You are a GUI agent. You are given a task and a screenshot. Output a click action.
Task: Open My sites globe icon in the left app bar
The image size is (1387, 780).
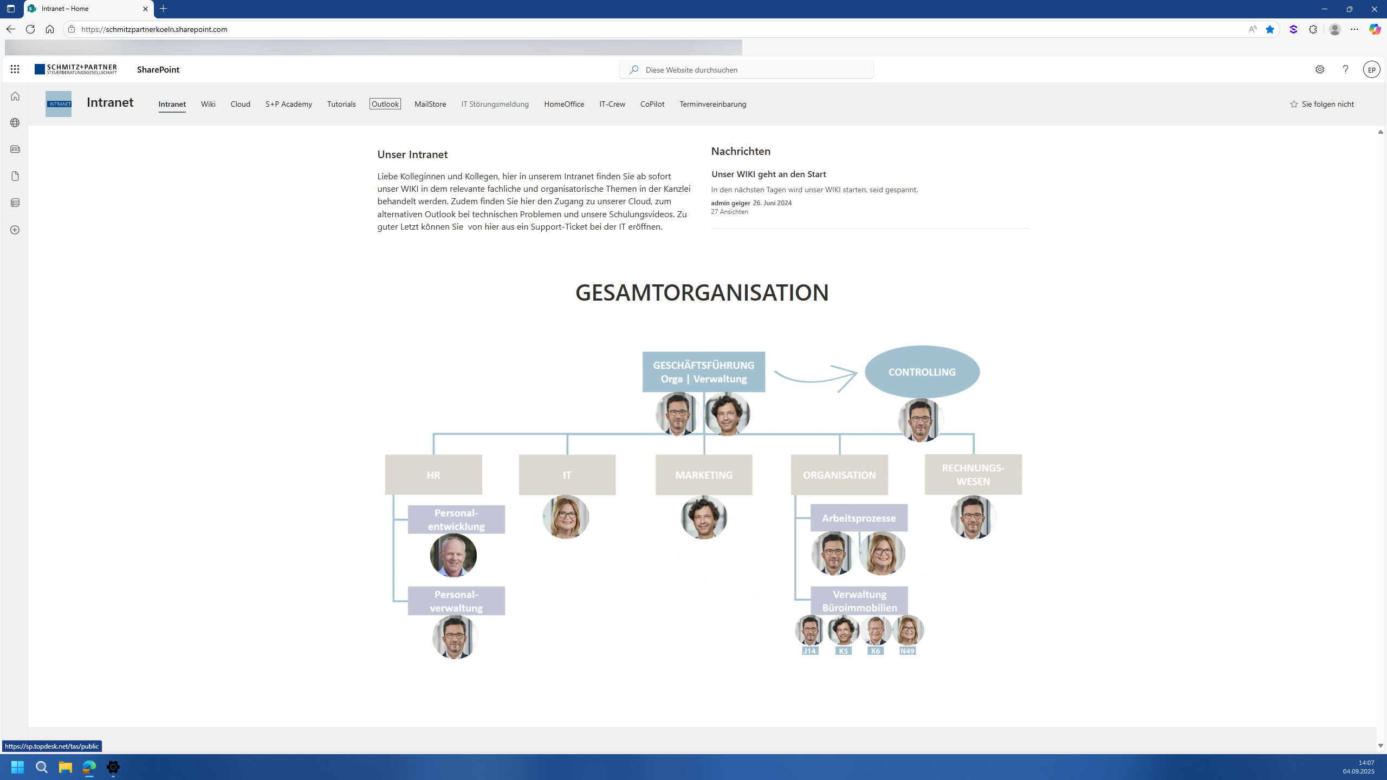(x=15, y=123)
